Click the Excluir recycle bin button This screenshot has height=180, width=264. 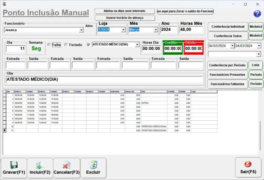[93, 168]
